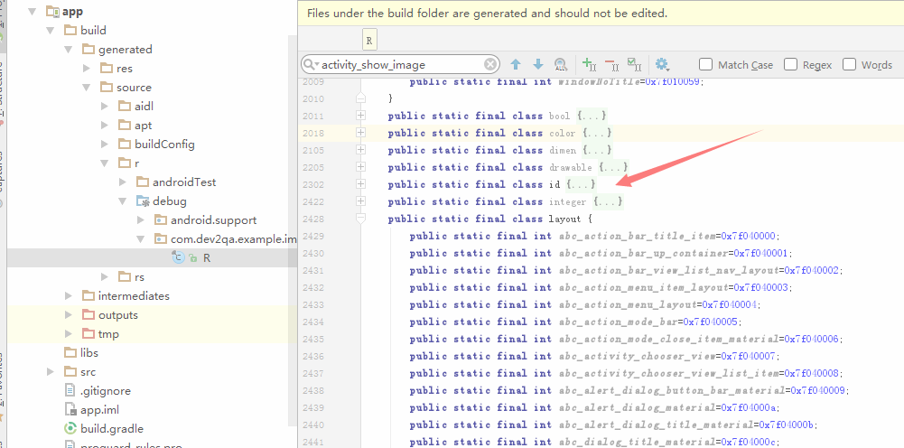904x448 pixels.
Task: Toggle the Regex checkbox
Action: pyautogui.click(x=791, y=65)
